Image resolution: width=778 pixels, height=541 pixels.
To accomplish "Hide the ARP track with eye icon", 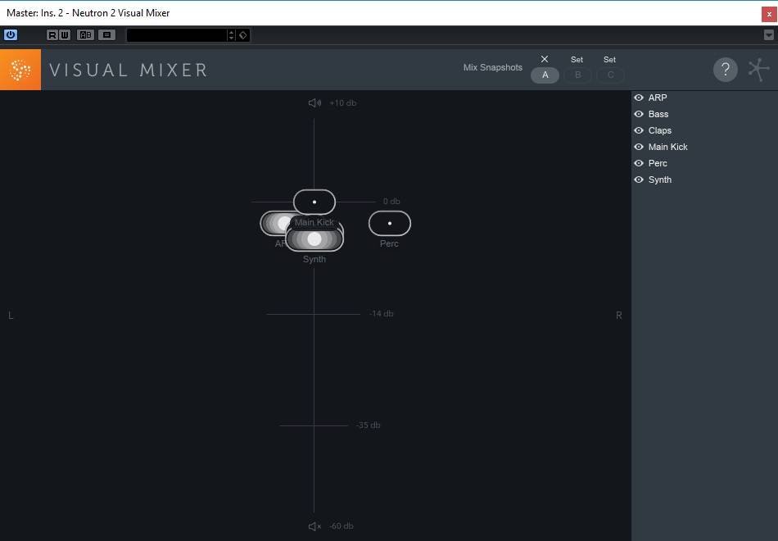I will click(639, 98).
